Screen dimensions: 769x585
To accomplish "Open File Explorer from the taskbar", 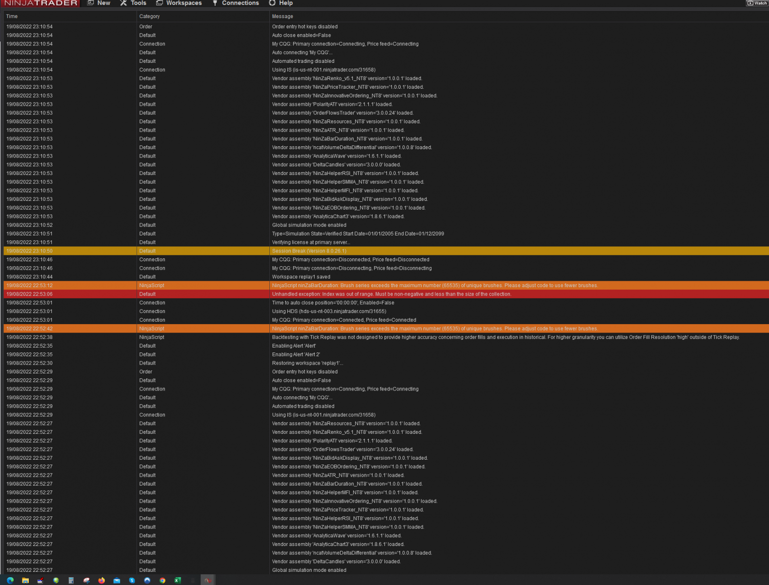I will coord(25,580).
